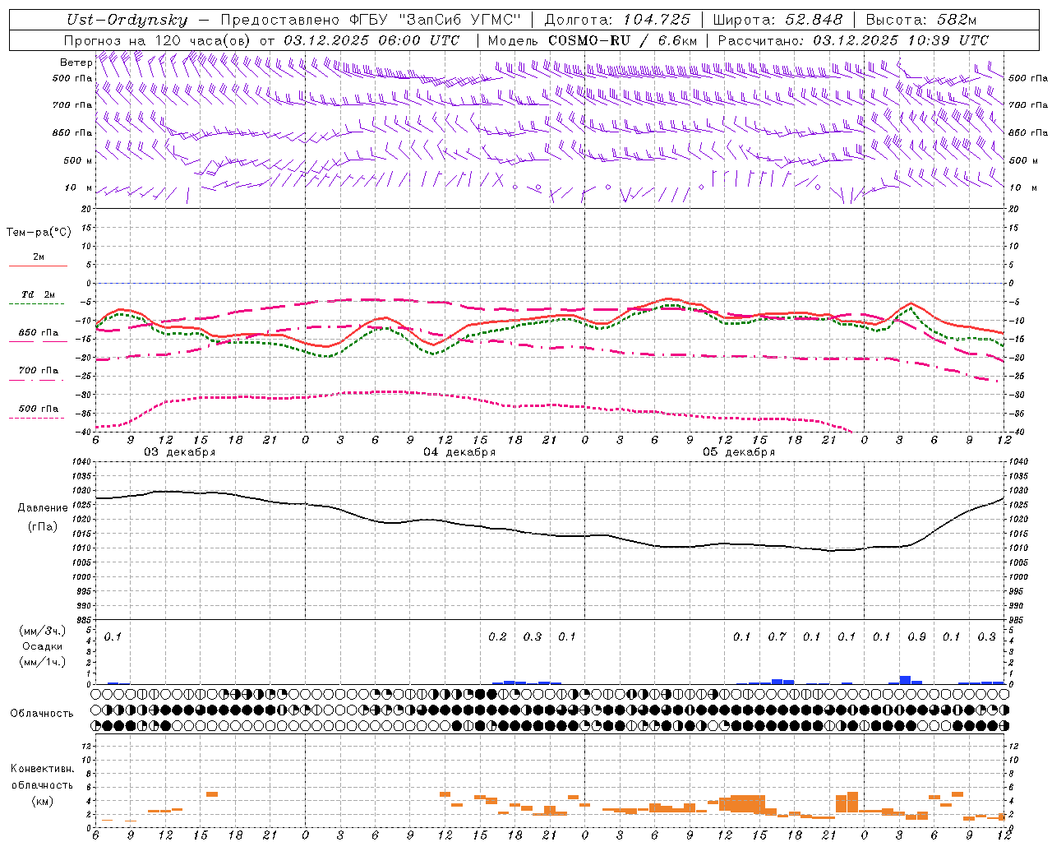Screen dimensions: 1052x842
Task: Click the '0.2' precipitation amount value
Action: [497, 637]
